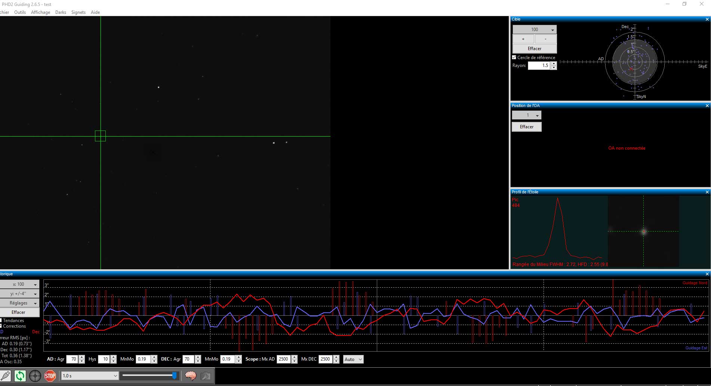Open the brain advanced settings icon
Image resolution: width=711 pixels, height=386 pixels.
click(191, 376)
